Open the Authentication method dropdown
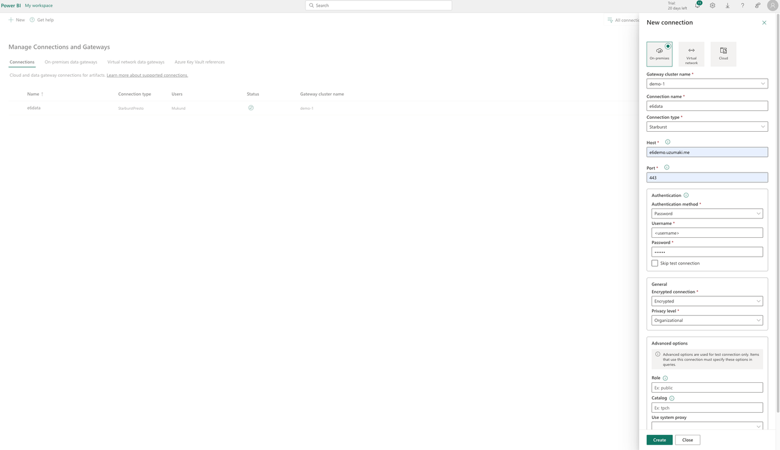The image size is (780, 450). coord(707,213)
